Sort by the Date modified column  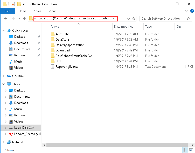(x=124, y=27)
